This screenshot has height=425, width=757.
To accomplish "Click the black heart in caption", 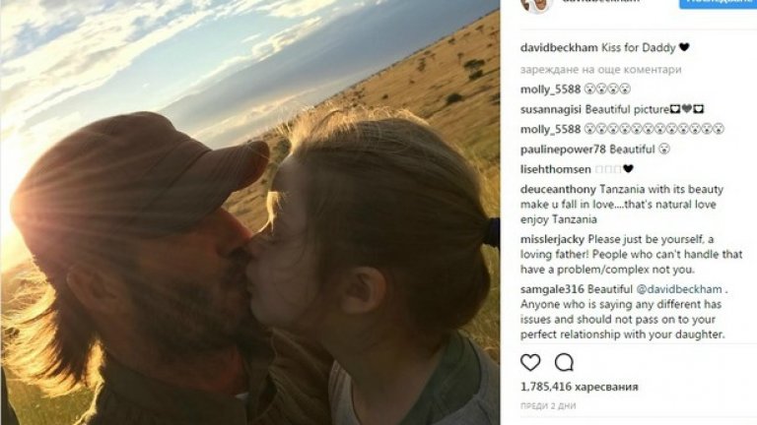I will click(x=684, y=47).
